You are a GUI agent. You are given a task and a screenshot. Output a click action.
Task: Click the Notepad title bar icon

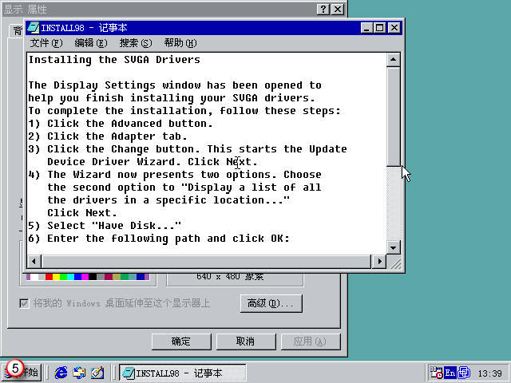(x=33, y=28)
